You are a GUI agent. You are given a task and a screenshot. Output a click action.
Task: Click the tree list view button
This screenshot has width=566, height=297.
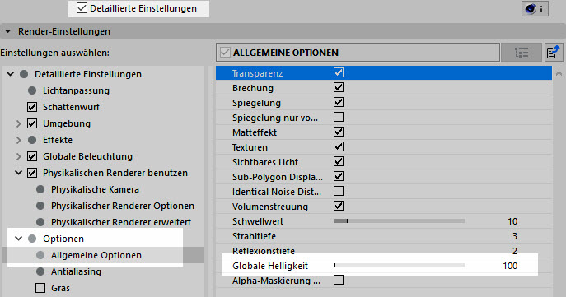(522, 53)
